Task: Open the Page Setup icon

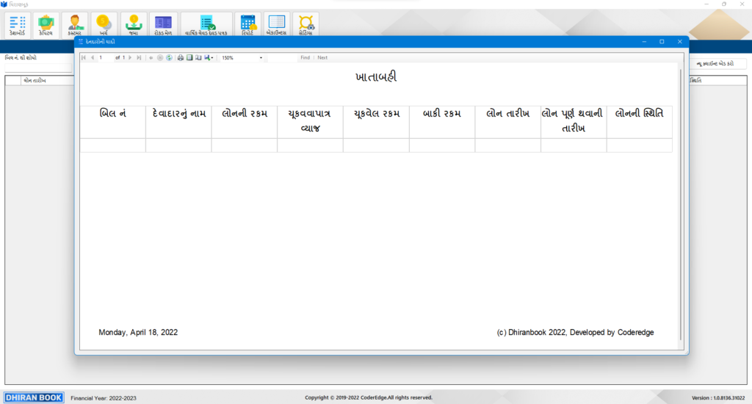Action: pyautogui.click(x=197, y=57)
